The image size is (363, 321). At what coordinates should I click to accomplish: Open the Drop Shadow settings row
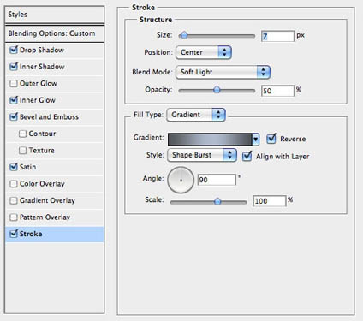[55, 51]
